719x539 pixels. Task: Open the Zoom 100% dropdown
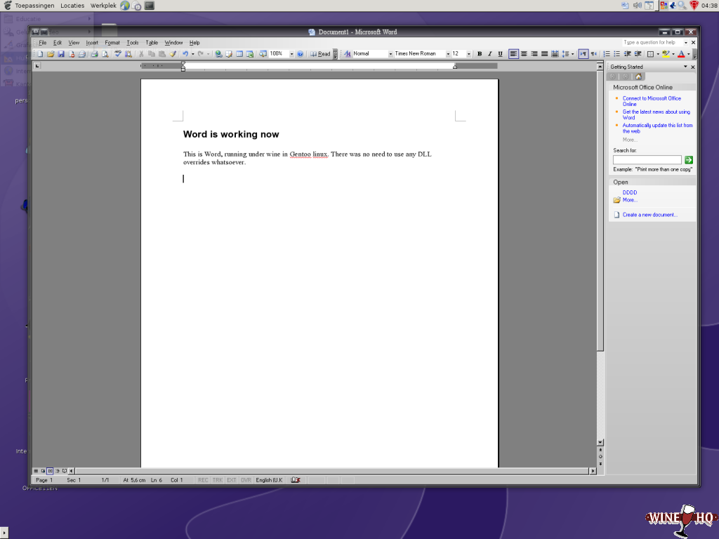(291, 54)
